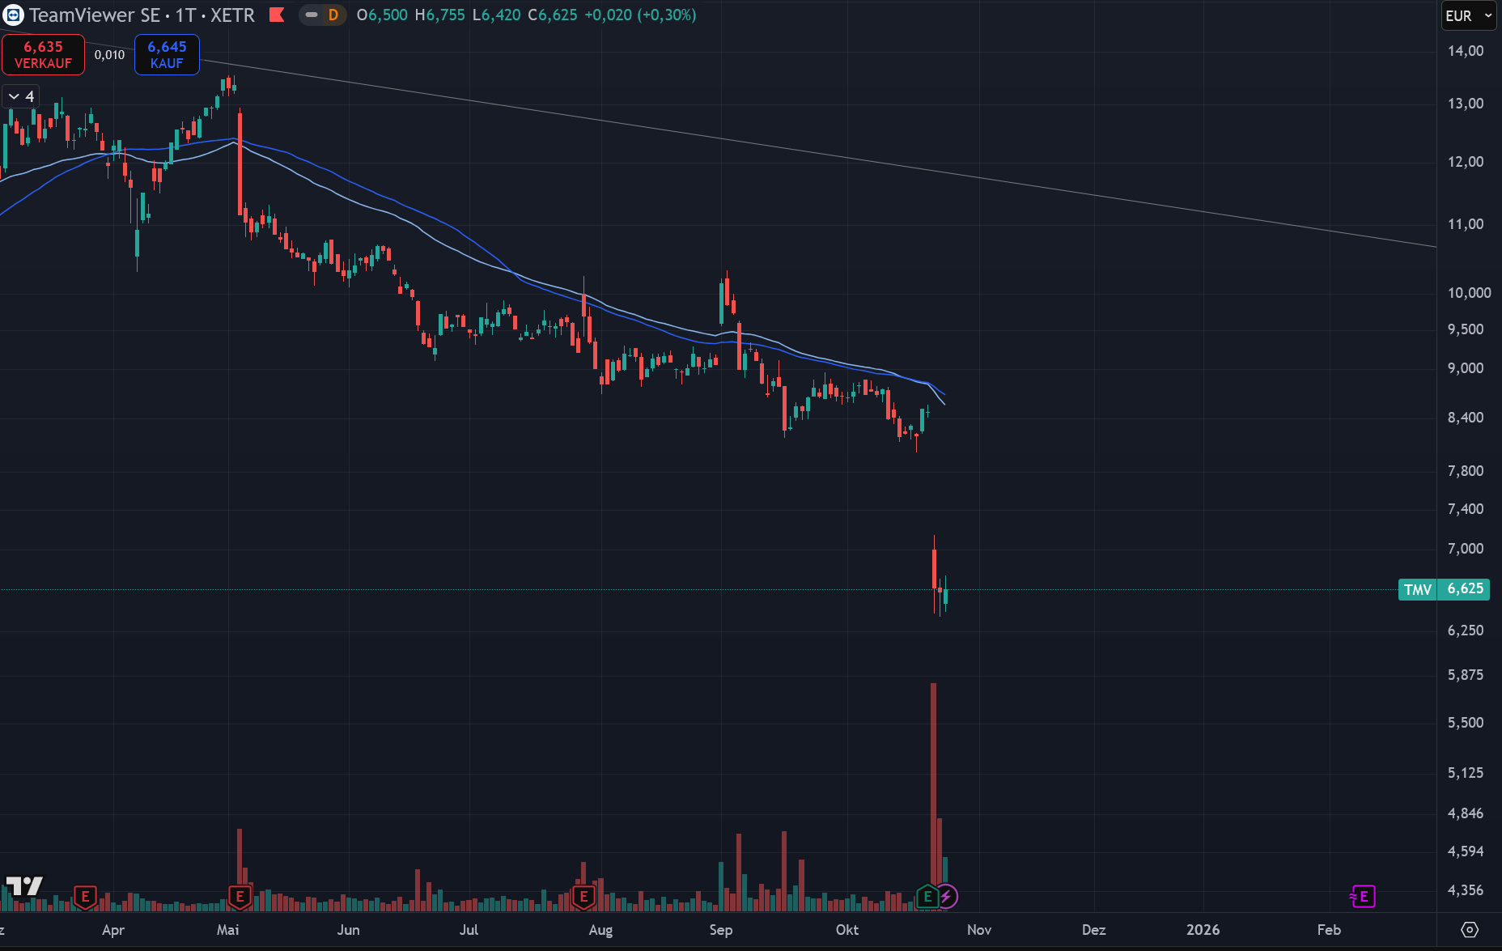Click the 14,00 price axis label
This screenshot has height=951, width=1502.
click(1466, 51)
